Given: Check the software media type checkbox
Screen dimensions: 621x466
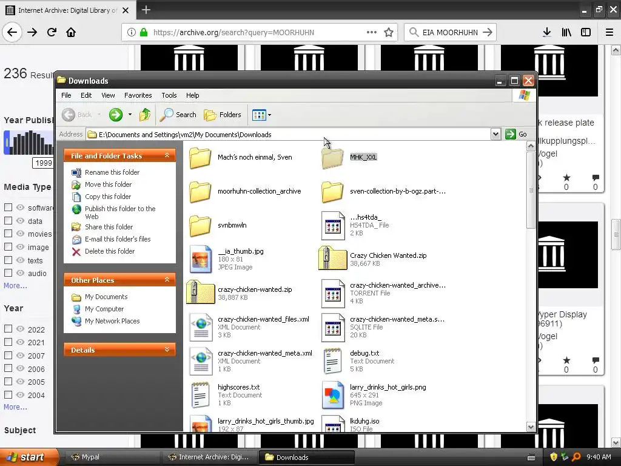Looking at the screenshot, I should (8, 208).
